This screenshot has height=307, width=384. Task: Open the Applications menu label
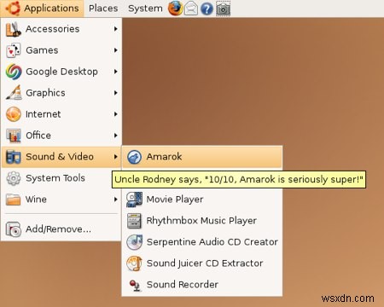pos(51,9)
